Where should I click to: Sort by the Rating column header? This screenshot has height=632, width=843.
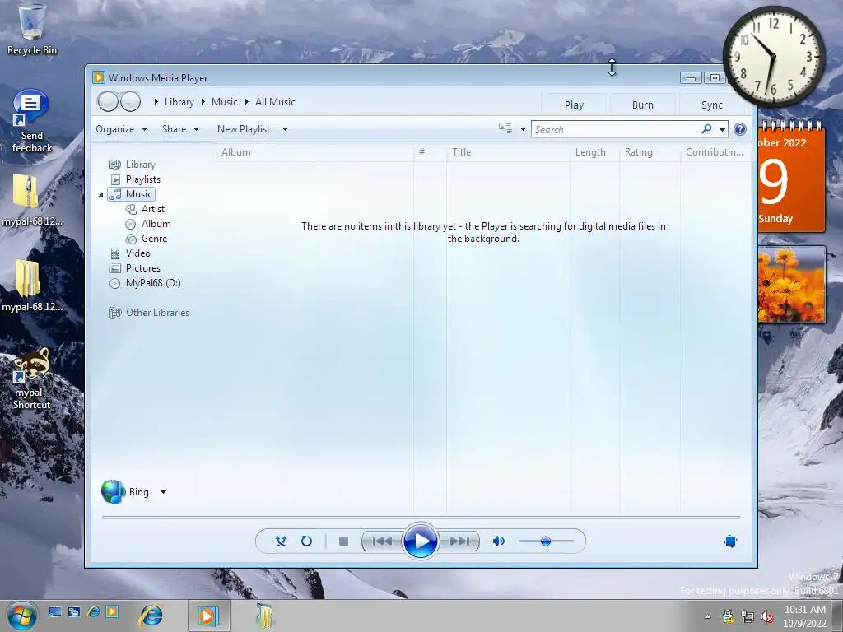tap(650, 152)
